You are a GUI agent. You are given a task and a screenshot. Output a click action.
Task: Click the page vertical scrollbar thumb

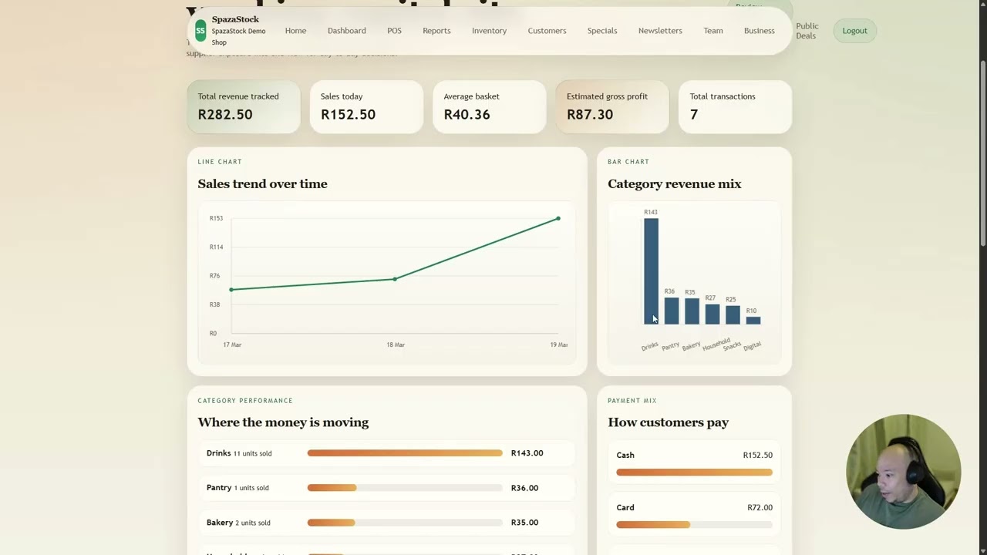(982, 153)
